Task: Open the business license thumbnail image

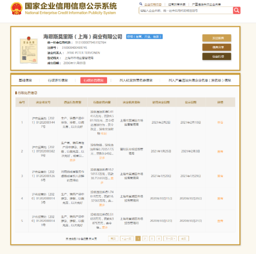Action: tap(28, 50)
